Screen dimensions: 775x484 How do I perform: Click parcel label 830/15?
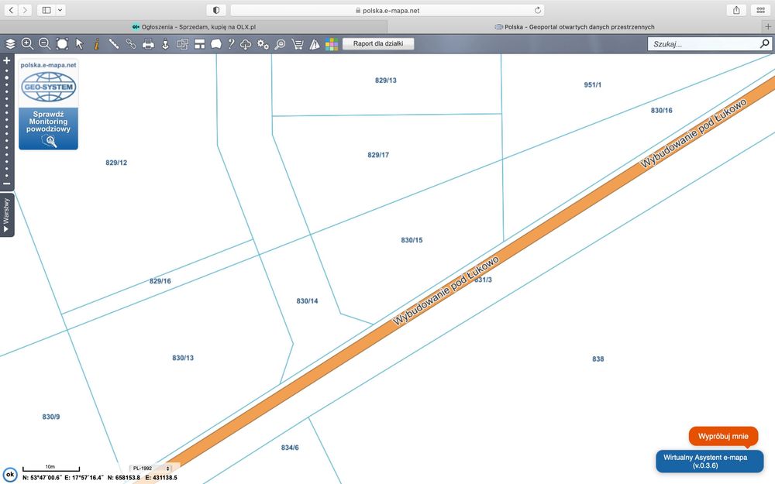click(412, 240)
